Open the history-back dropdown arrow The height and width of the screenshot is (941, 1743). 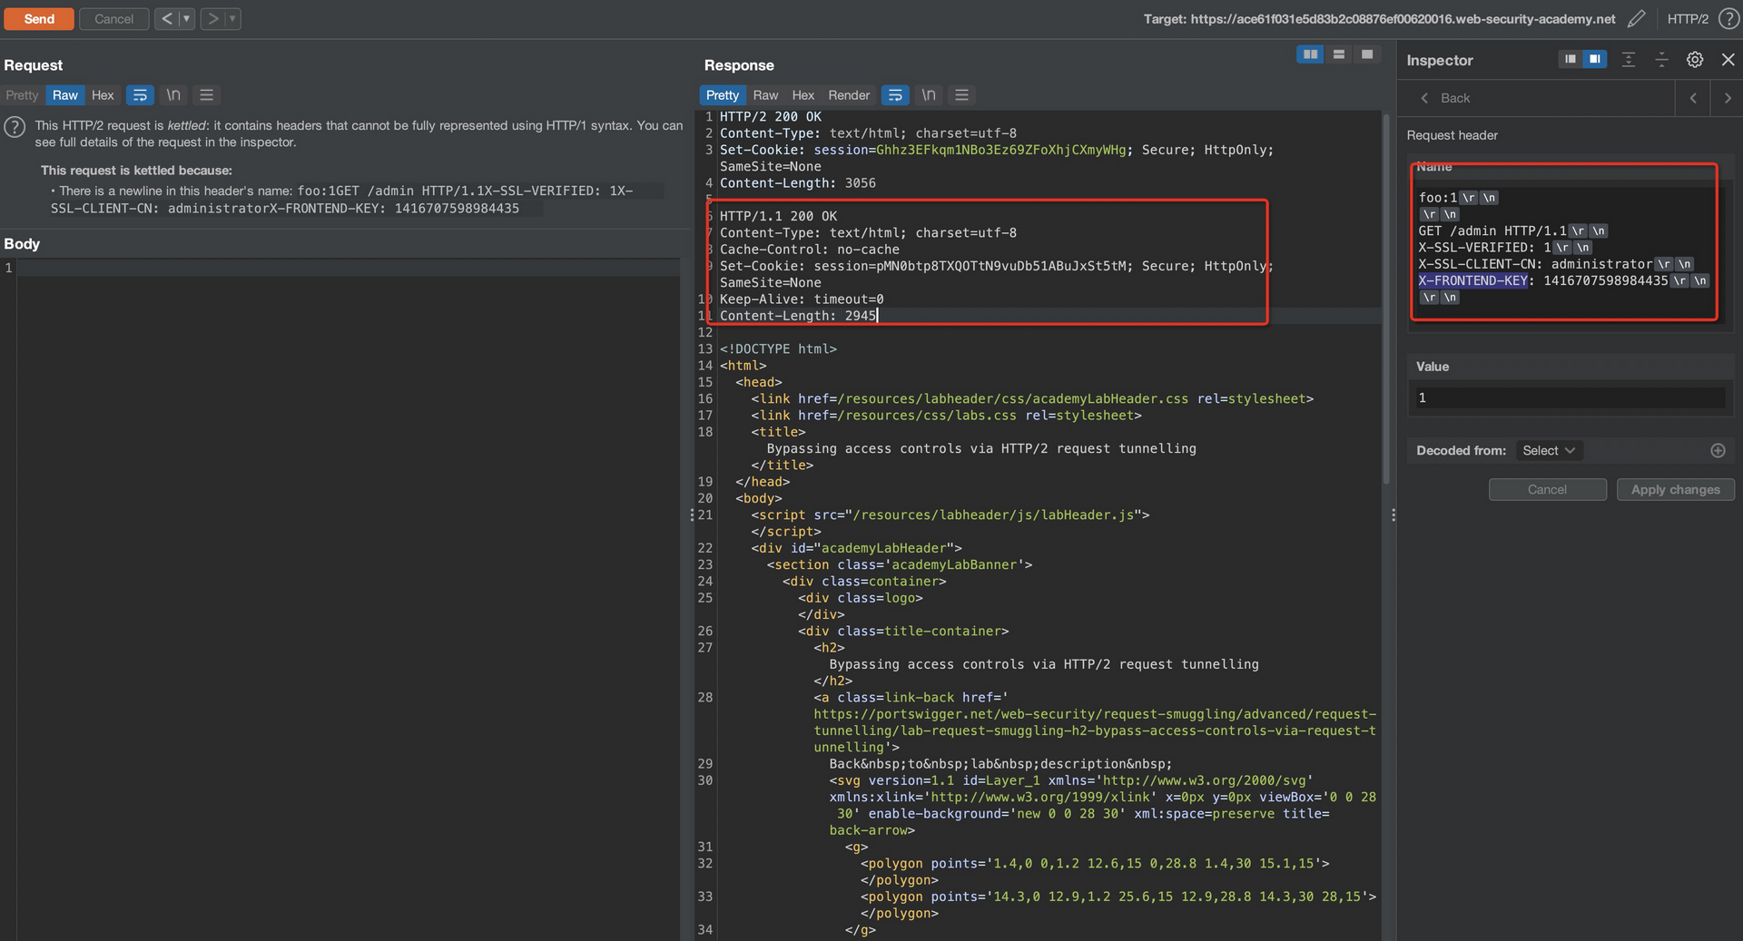(186, 19)
